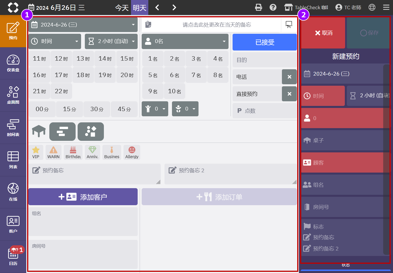Jump to 组名 in summary panel
393x273 pixels.
(x=342, y=185)
